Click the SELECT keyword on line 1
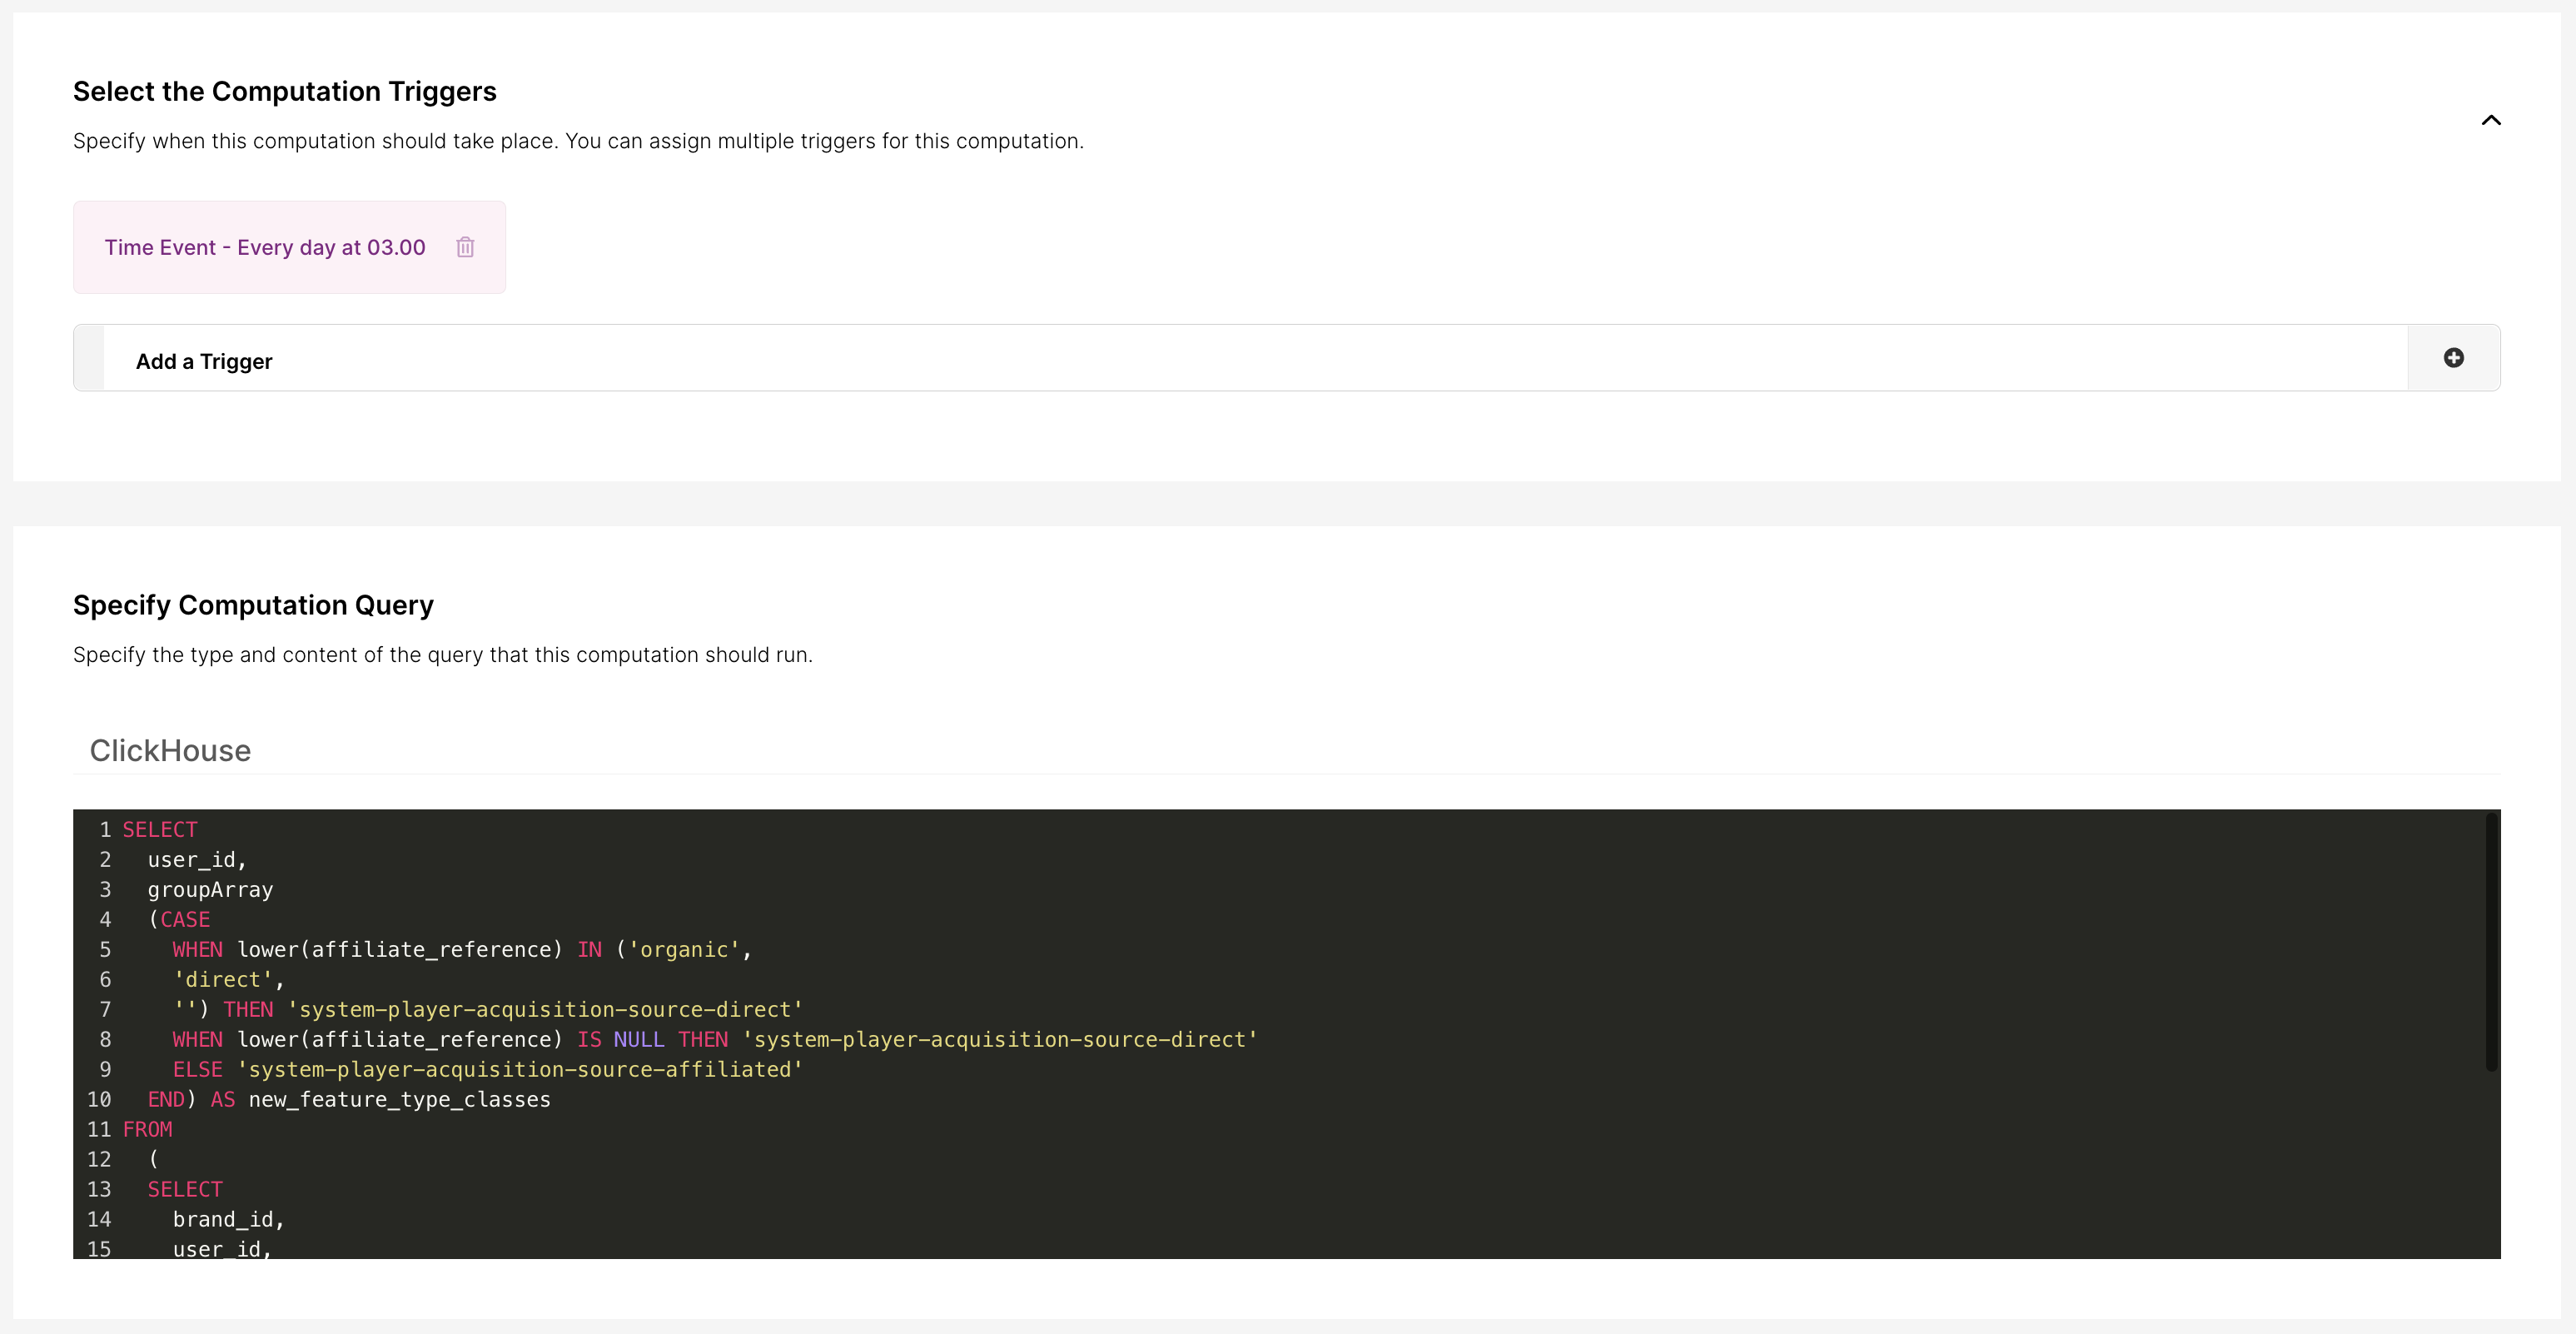The image size is (2576, 1334). pos(160,830)
